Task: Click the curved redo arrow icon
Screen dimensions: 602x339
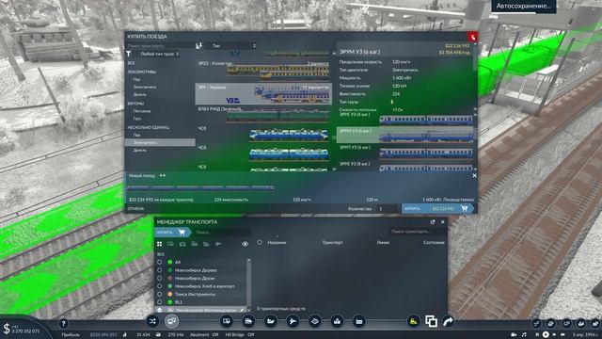Action: click(448, 321)
